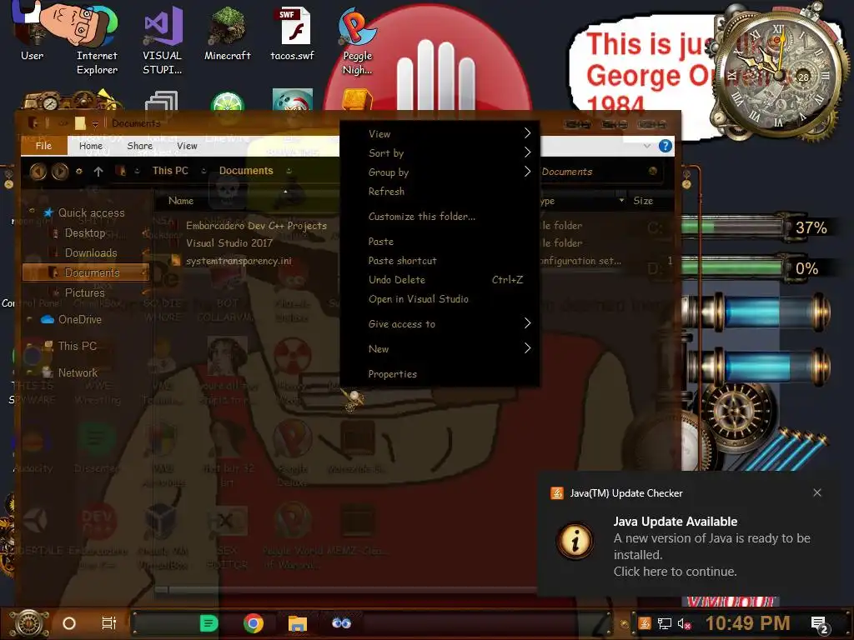This screenshot has height=640, width=854.
Task: Select the systemtransparency.ini file
Action: tap(239, 261)
